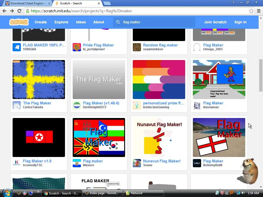The image size is (263, 197).
Task: Open About in Scratch navbar
Action: pyautogui.click(x=99, y=22)
